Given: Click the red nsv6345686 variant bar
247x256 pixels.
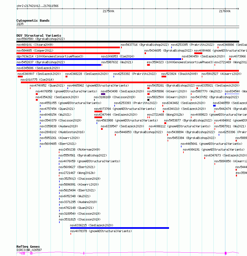Looking at the screenshot, I should coord(128,71).
